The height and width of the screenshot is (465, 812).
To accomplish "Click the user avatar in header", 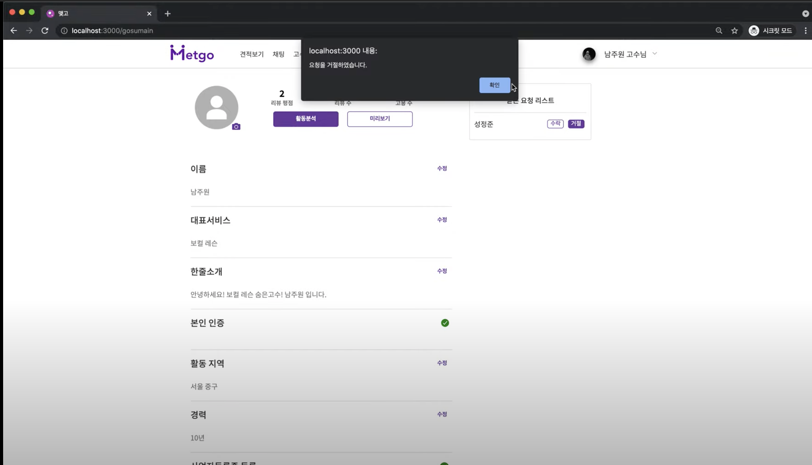I will tap(589, 54).
